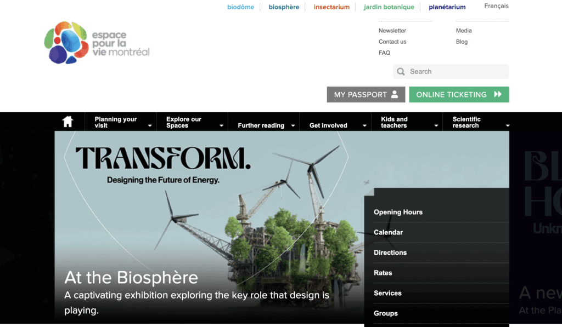Open Calendar in quick links
Screen dimensions: 562x327
click(x=388, y=233)
